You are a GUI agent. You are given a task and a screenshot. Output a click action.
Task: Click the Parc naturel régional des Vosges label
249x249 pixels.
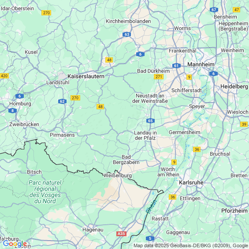[45, 192]
